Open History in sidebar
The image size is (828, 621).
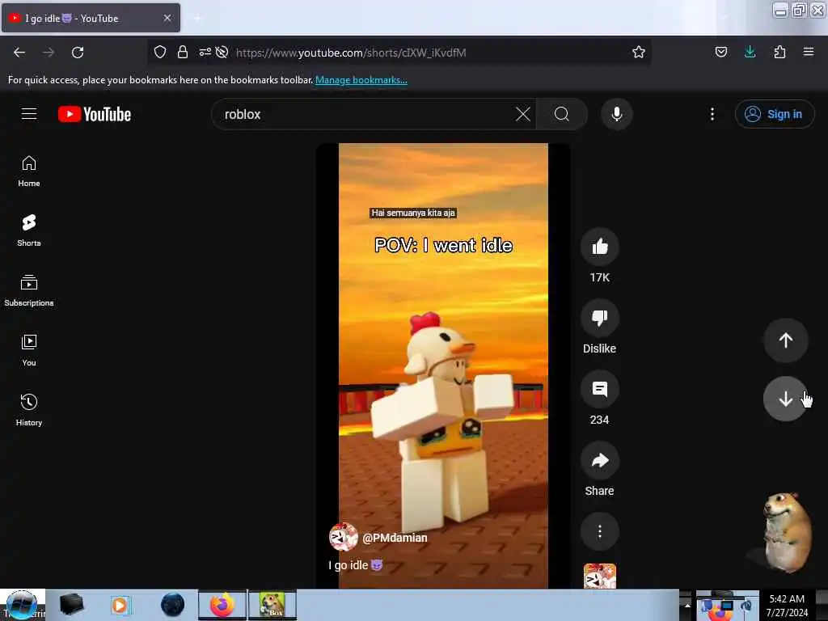click(29, 410)
